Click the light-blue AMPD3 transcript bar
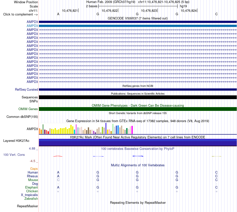The width and height of the screenshot is (237, 212). point(138,26)
